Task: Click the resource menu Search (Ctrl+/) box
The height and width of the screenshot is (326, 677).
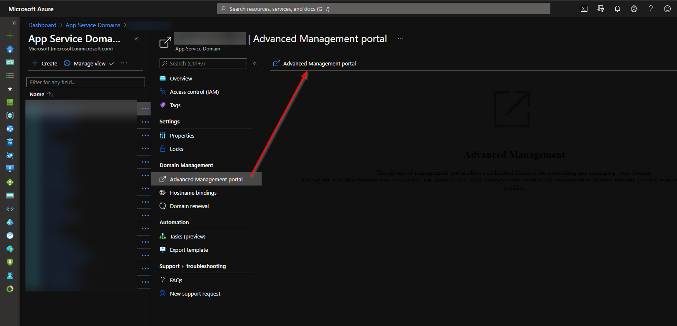Action: [x=203, y=63]
